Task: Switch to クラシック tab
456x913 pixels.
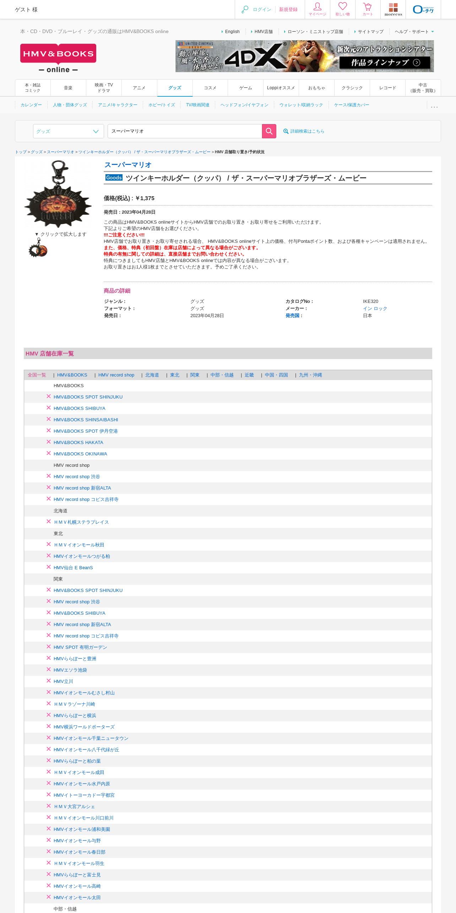Action: [x=352, y=88]
